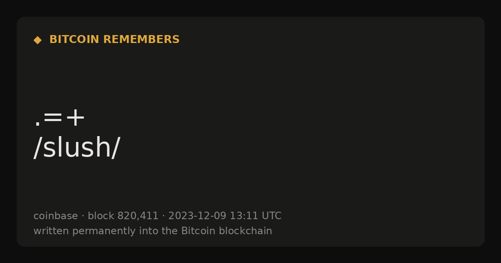This screenshot has width=501, height=263.
Task: Click the UTC timezone label
Action: coord(271,216)
